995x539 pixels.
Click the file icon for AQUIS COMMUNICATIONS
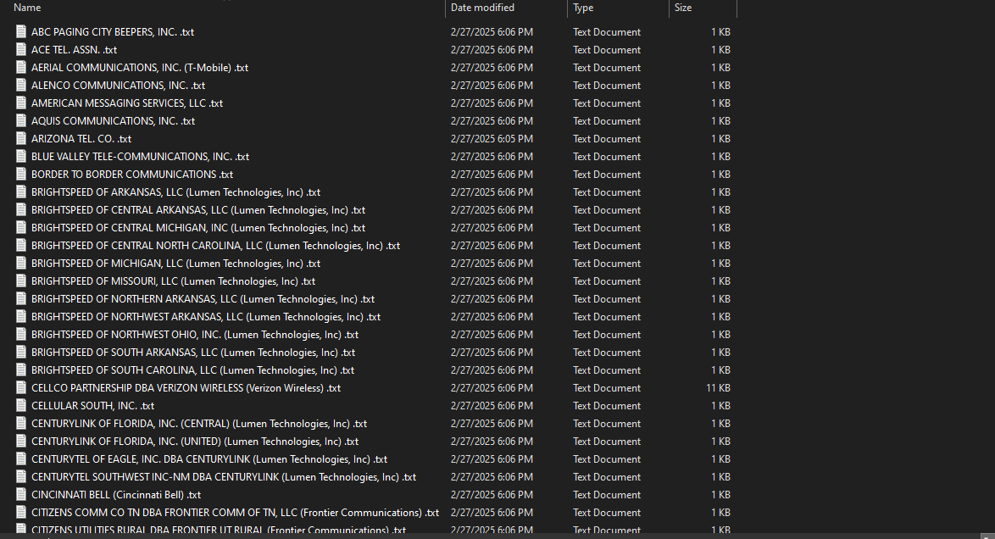[21, 120]
